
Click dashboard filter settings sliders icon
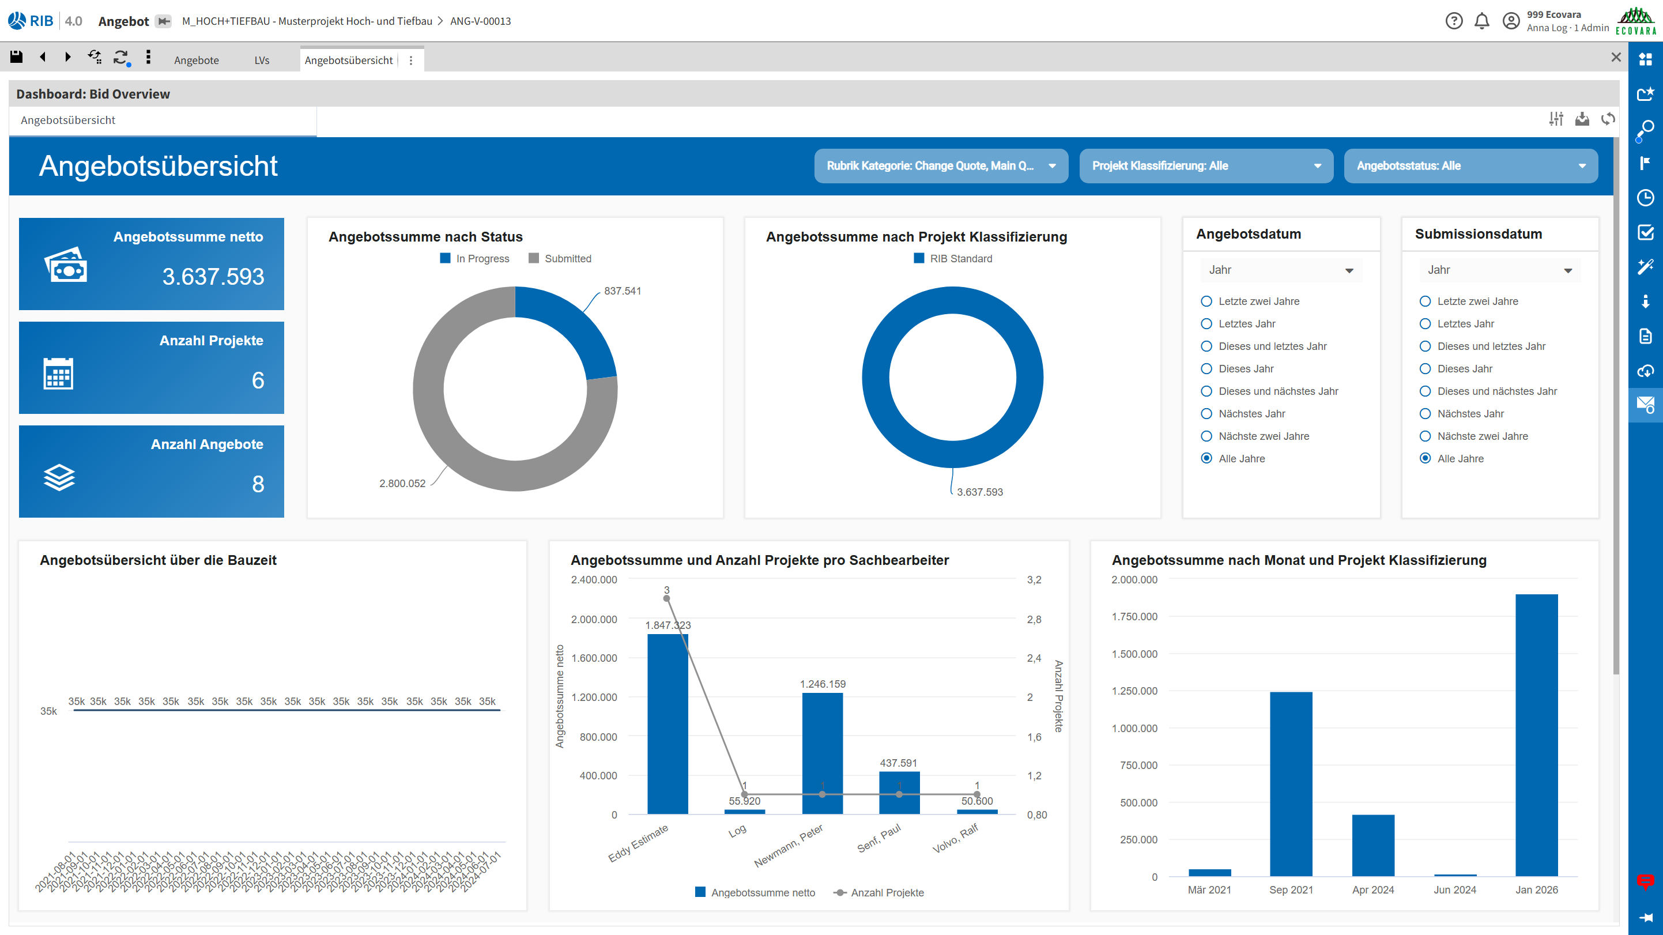point(1556,119)
